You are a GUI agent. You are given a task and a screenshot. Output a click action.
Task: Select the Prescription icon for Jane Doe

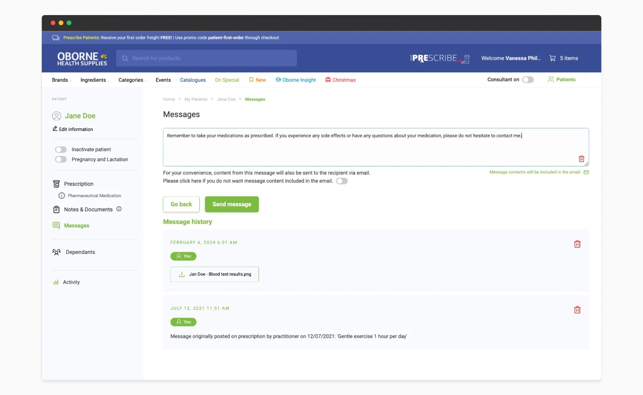coord(57,184)
